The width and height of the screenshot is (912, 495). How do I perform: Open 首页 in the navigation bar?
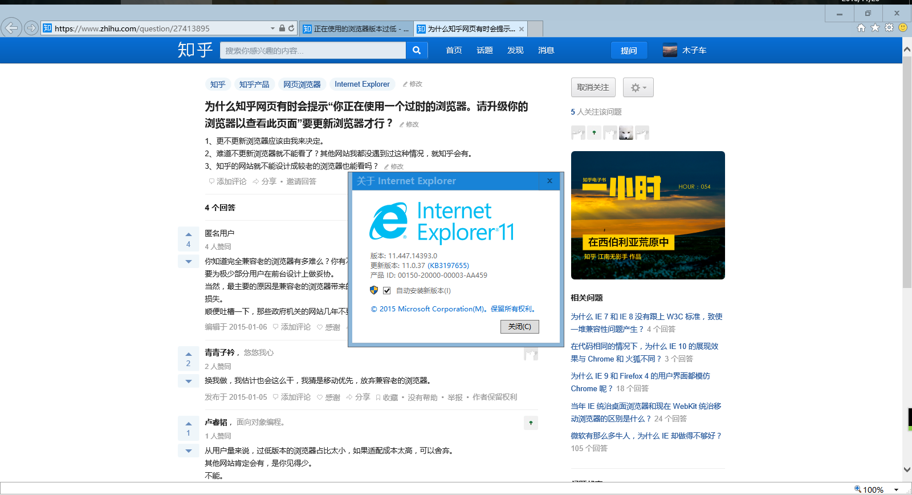pyautogui.click(x=454, y=50)
